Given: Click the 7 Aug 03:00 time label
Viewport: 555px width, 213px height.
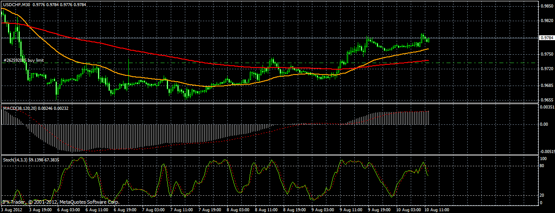Looking at the screenshot, I should [153, 210].
